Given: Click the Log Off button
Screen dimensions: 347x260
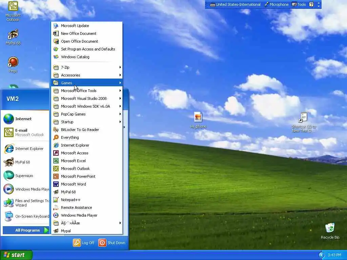Looking at the screenshot, I should 84,243.
